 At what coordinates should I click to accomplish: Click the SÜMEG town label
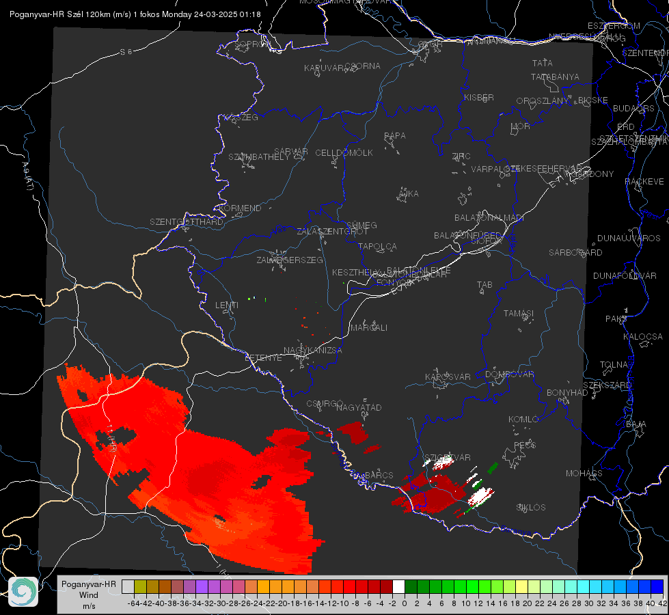pyautogui.click(x=361, y=225)
